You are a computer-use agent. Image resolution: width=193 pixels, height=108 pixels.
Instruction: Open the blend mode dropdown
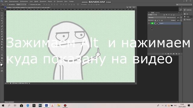tap(157, 18)
